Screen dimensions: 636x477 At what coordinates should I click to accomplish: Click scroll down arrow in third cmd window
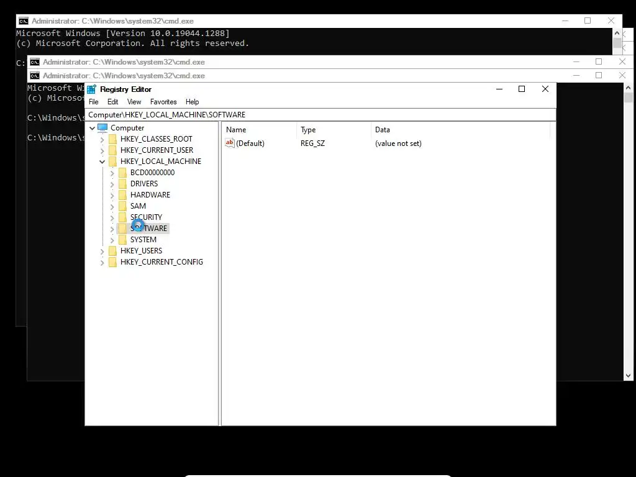pos(629,376)
